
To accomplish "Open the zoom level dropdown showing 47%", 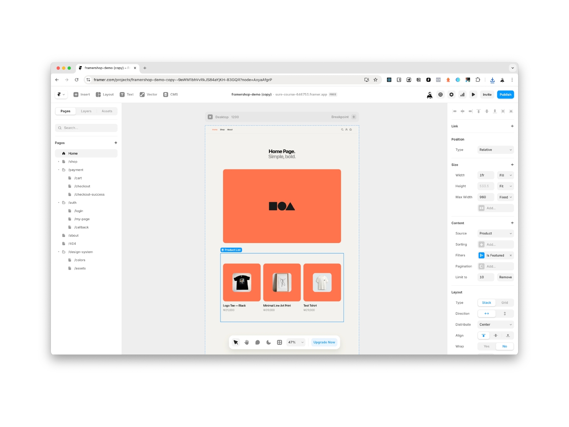I will 296,342.
